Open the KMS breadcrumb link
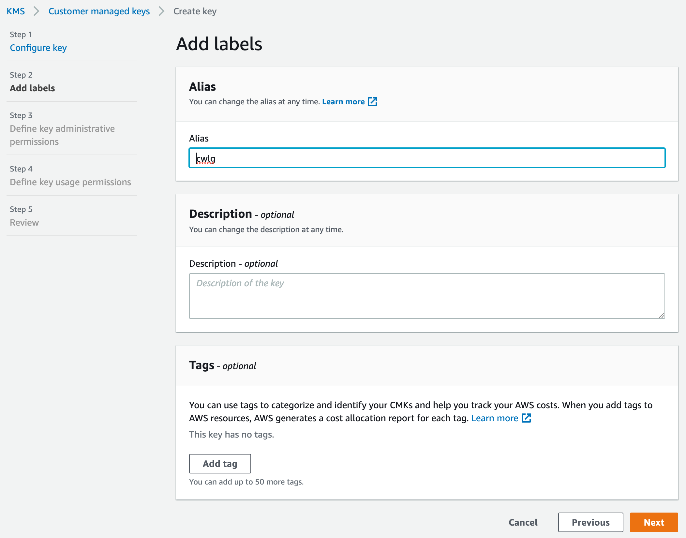686x538 pixels. pos(16,11)
